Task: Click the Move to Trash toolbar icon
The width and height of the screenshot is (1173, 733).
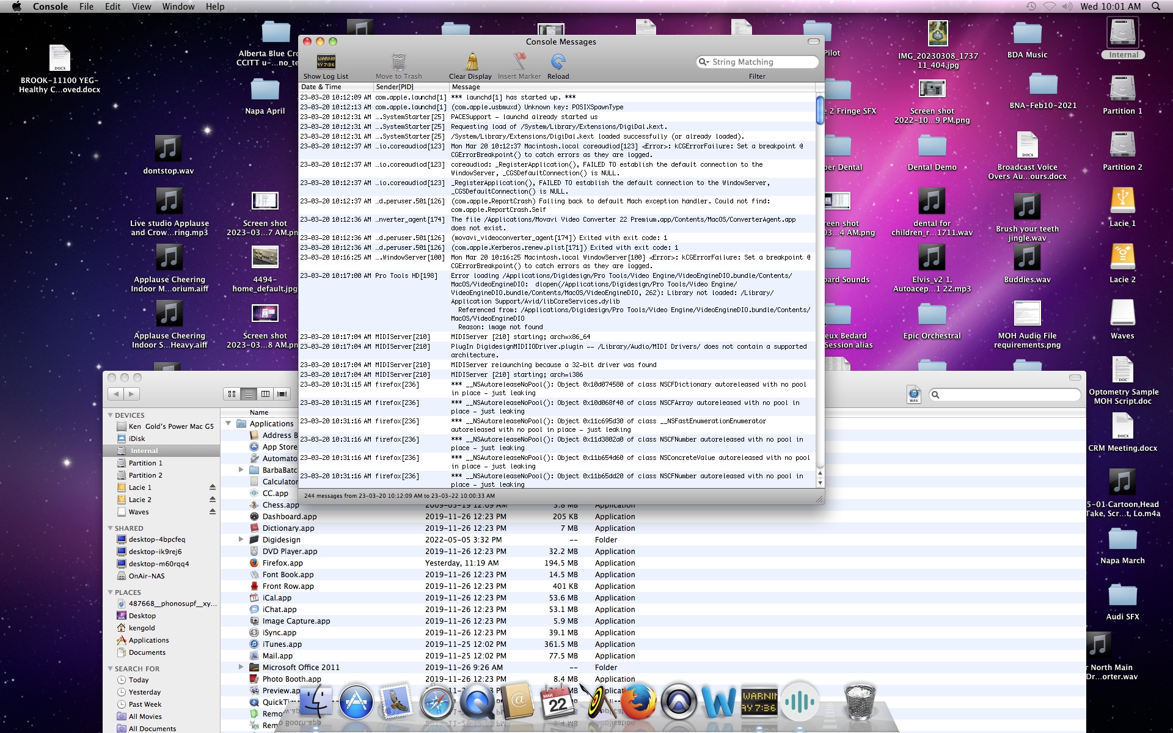Action: [x=398, y=66]
